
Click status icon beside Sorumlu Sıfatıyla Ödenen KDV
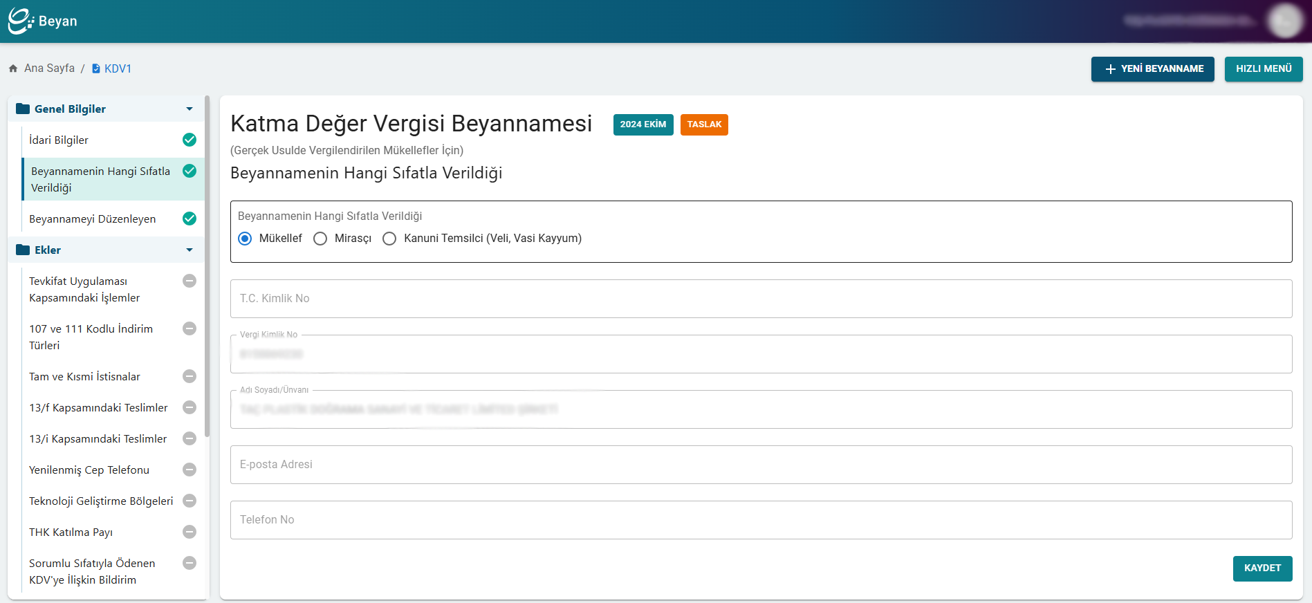click(x=190, y=563)
